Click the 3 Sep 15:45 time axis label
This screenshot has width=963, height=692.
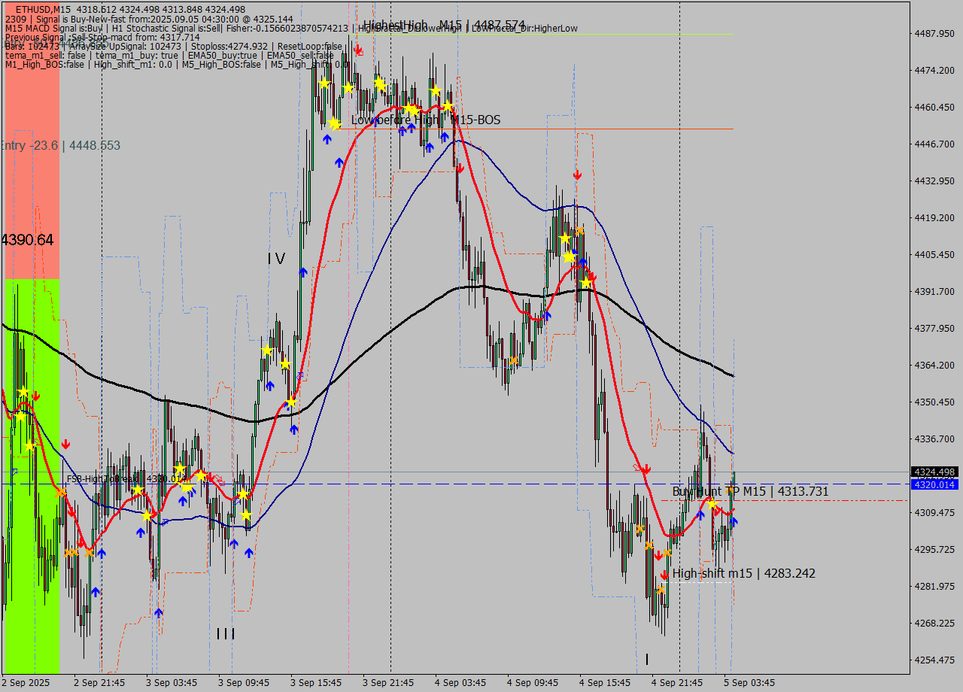point(315,682)
